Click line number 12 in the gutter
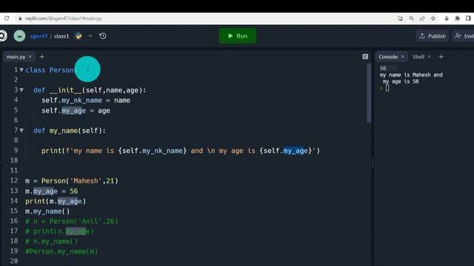 coord(14,180)
